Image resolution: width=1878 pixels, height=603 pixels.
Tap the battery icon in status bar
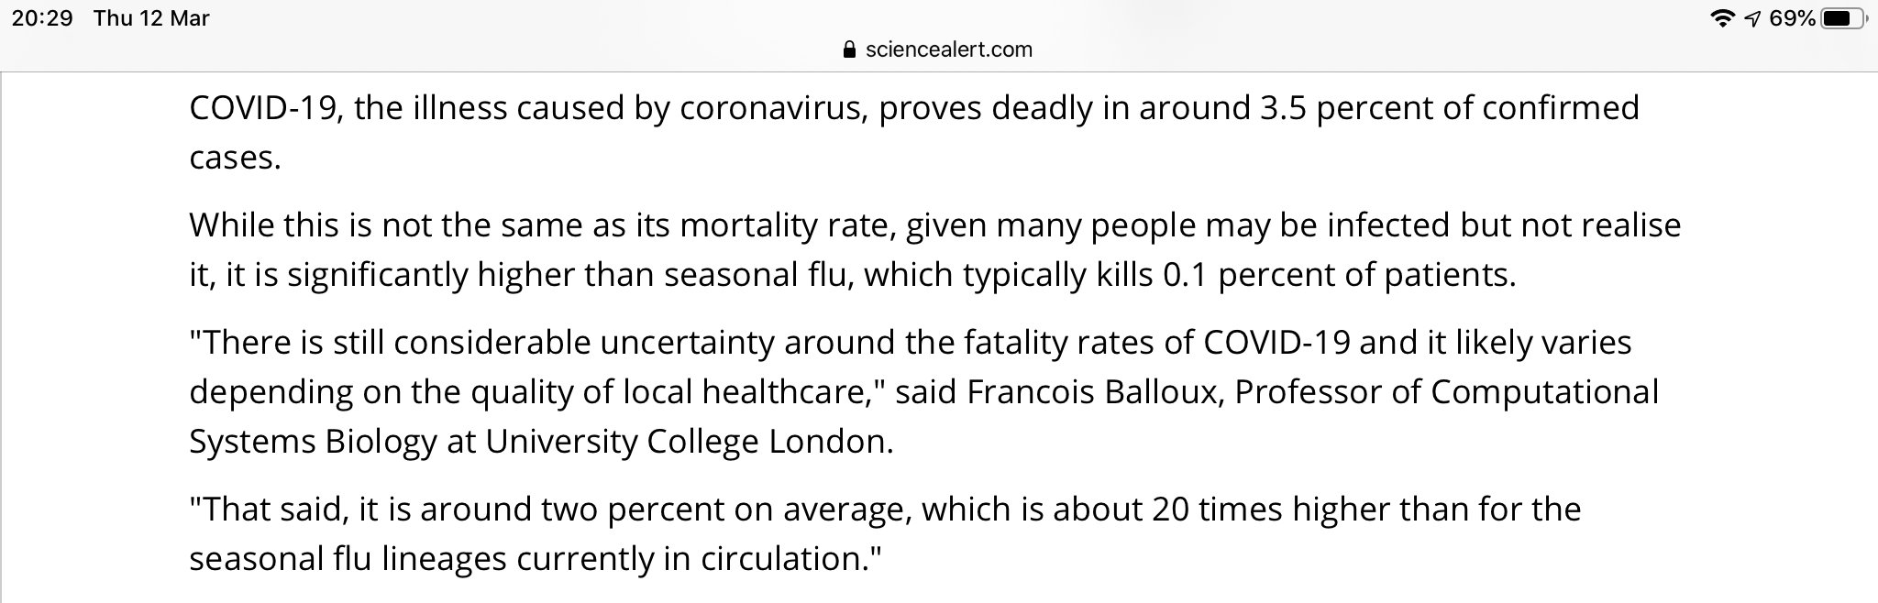point(1844,18)
